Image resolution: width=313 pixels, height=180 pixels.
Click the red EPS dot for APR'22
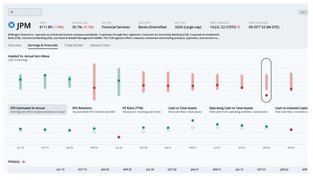[291, 130]
